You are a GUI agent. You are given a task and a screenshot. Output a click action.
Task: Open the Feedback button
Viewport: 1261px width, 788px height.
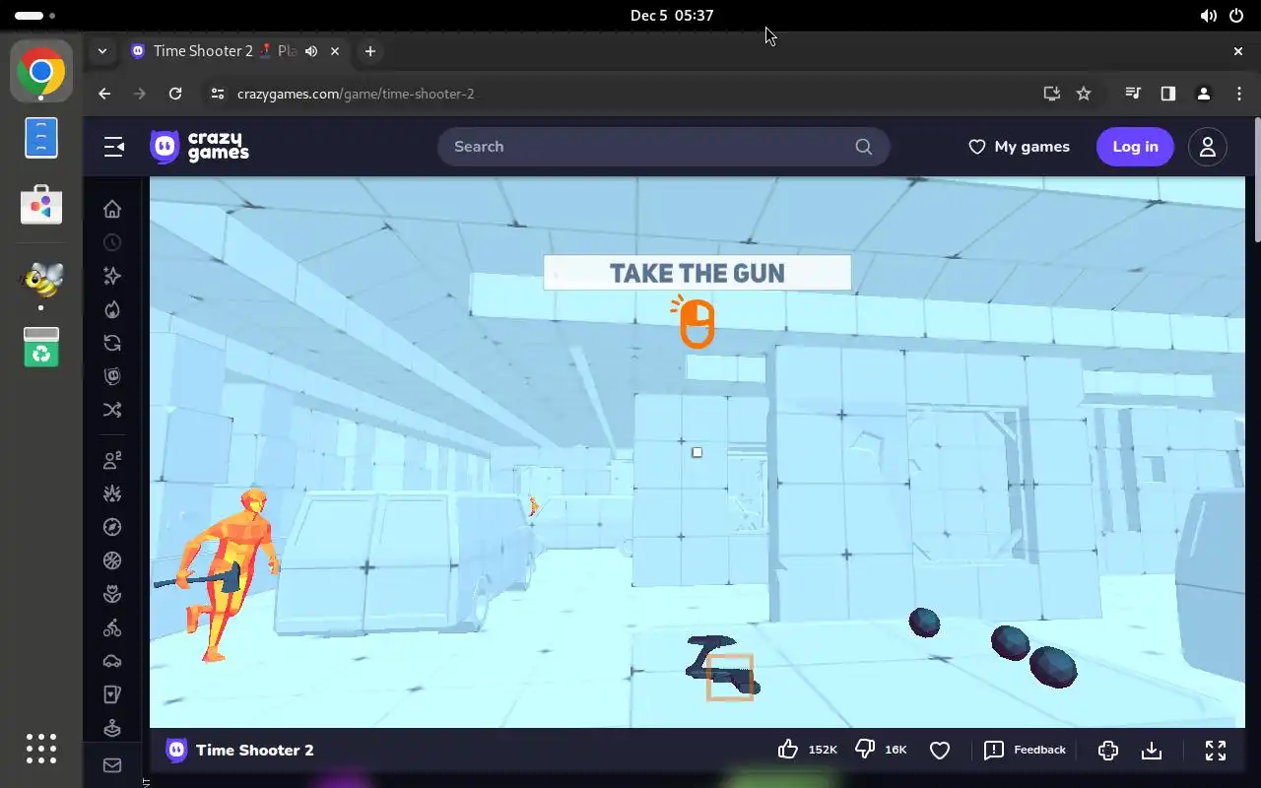click(1025, 750)
